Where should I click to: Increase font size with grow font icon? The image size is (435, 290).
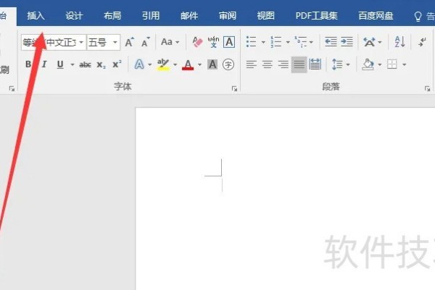[130, 42]
